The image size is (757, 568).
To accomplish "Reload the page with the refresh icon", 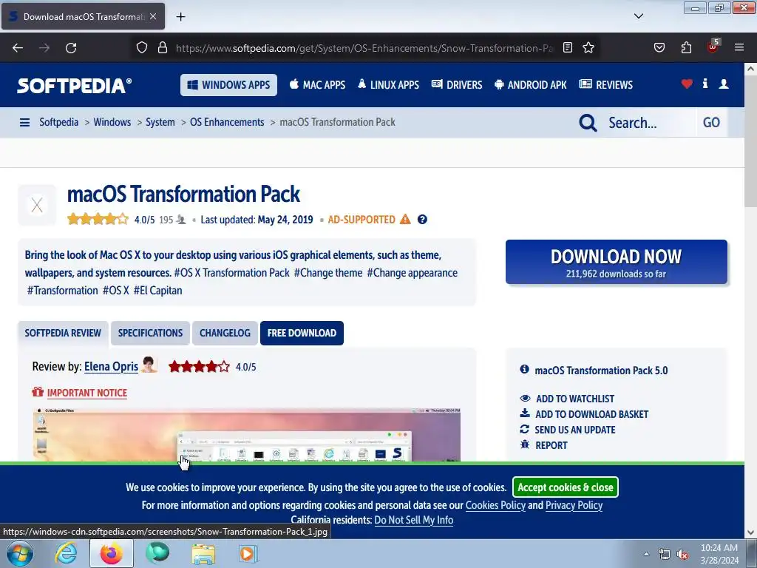I will pos(71,48).
